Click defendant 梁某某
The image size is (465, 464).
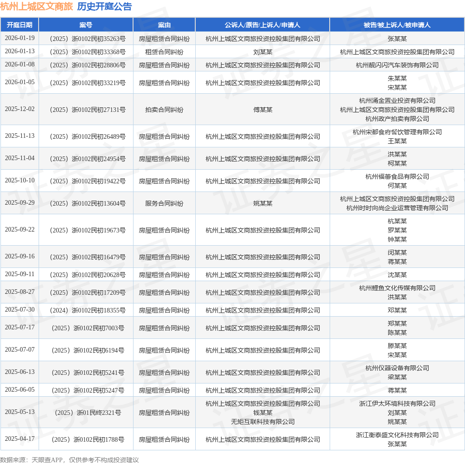point(397,377)
